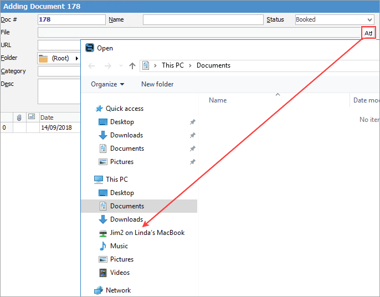This screenshot has height=297, width=380.
Task: Click the Date column header
Action: tap(60, 117)
